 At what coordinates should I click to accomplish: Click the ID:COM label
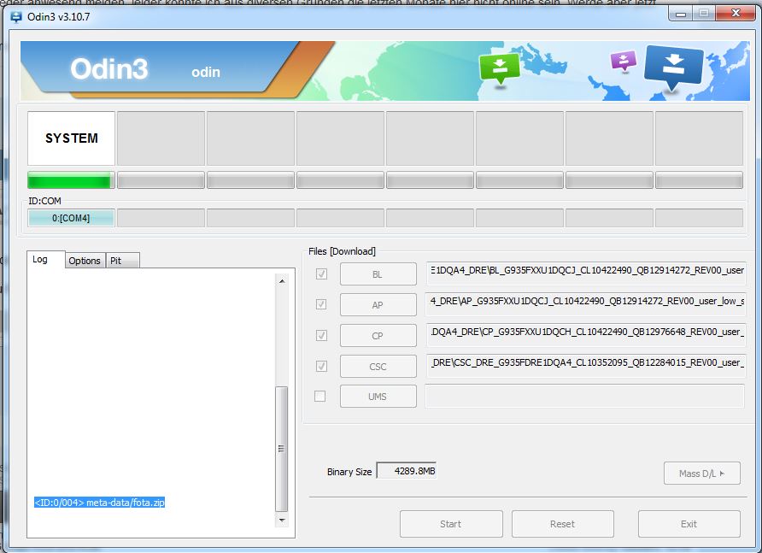(x=44, y=201)
